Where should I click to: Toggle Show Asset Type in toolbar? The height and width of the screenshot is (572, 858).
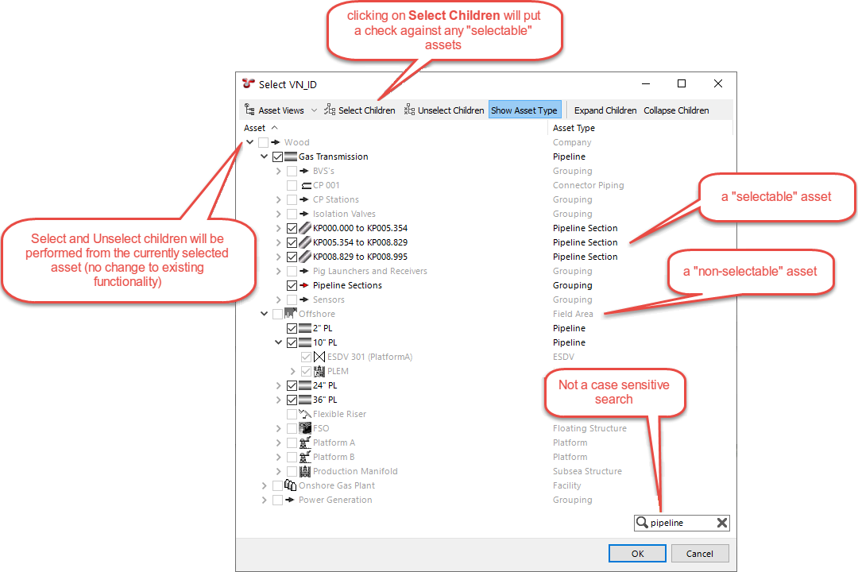[x=524, y=110]
